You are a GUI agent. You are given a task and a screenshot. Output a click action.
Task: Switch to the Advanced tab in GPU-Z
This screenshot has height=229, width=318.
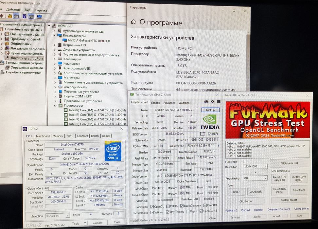pos(169,103)
